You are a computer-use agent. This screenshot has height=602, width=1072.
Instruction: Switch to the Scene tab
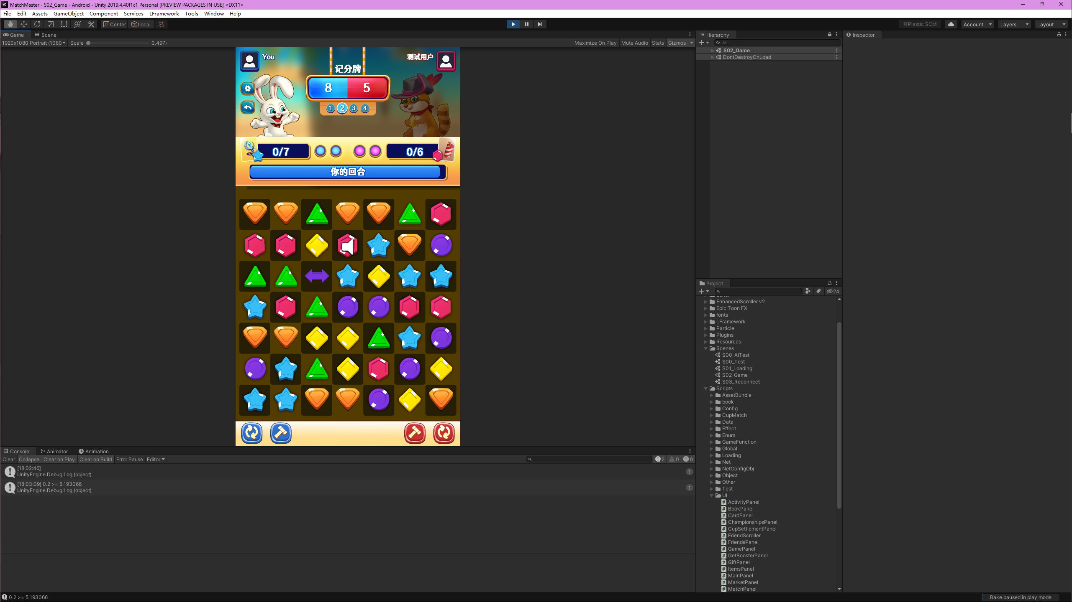[x=45, y=35]
